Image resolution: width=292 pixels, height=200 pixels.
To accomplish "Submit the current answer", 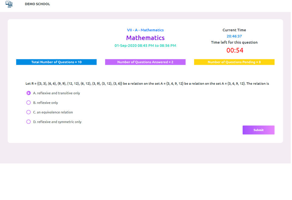I will click(258, 130).
